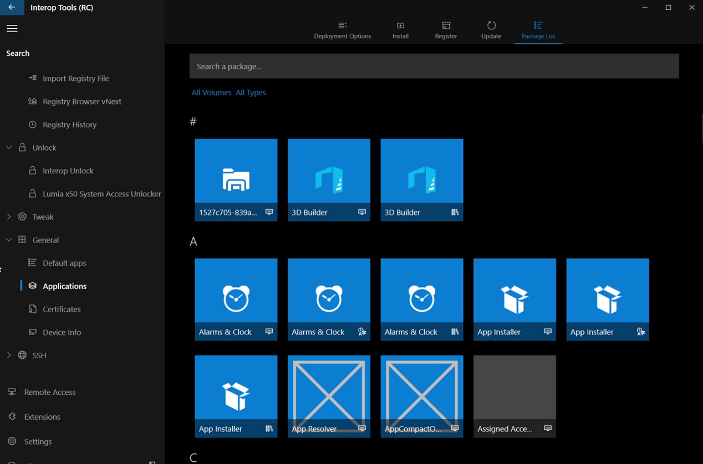This screenshot has width=703, height=464.
Task: Select the Package List tab
Action: (x=538, y=30)
